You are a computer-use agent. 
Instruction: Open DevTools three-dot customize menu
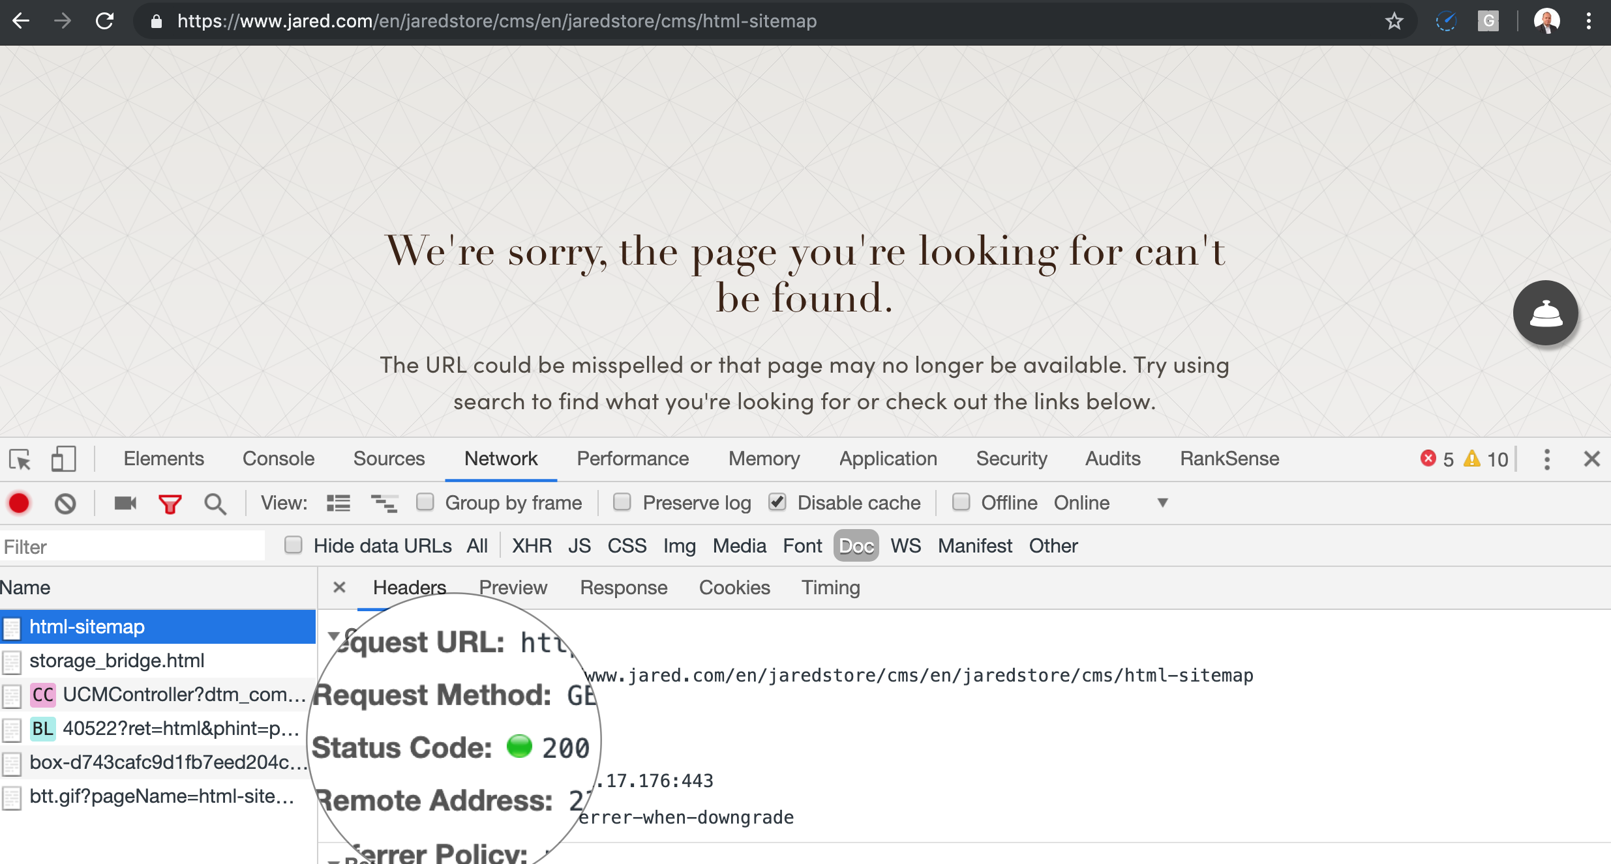tap(1546, 459)
